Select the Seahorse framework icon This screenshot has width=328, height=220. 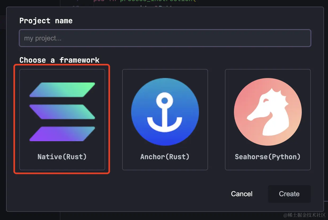(x=268, y=112)
